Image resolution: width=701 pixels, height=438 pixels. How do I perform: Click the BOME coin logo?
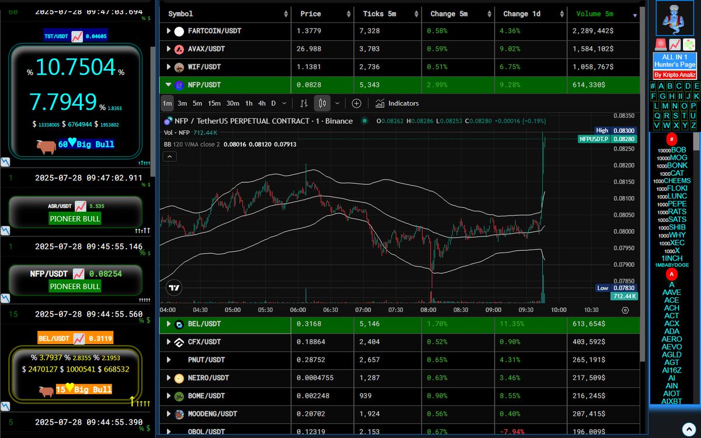click(x=179, y=396)
